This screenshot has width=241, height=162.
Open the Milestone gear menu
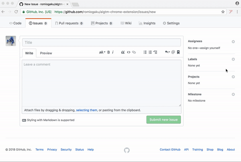tap(233, 94)
